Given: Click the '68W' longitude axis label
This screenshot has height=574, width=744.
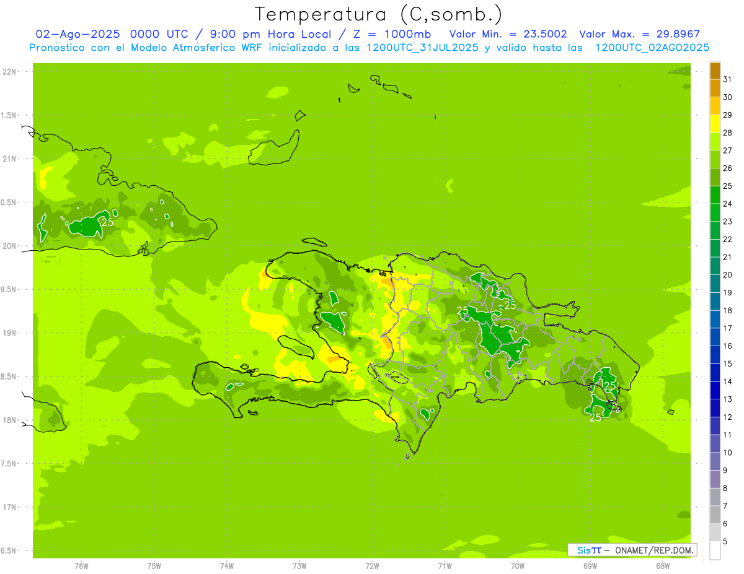Looking at the screenshot, I should point(663,566).
